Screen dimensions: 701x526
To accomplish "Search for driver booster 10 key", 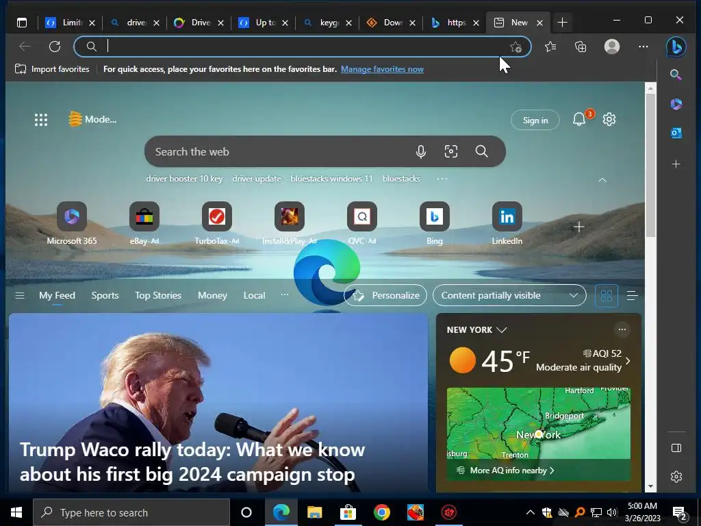I will pos(184,179).
